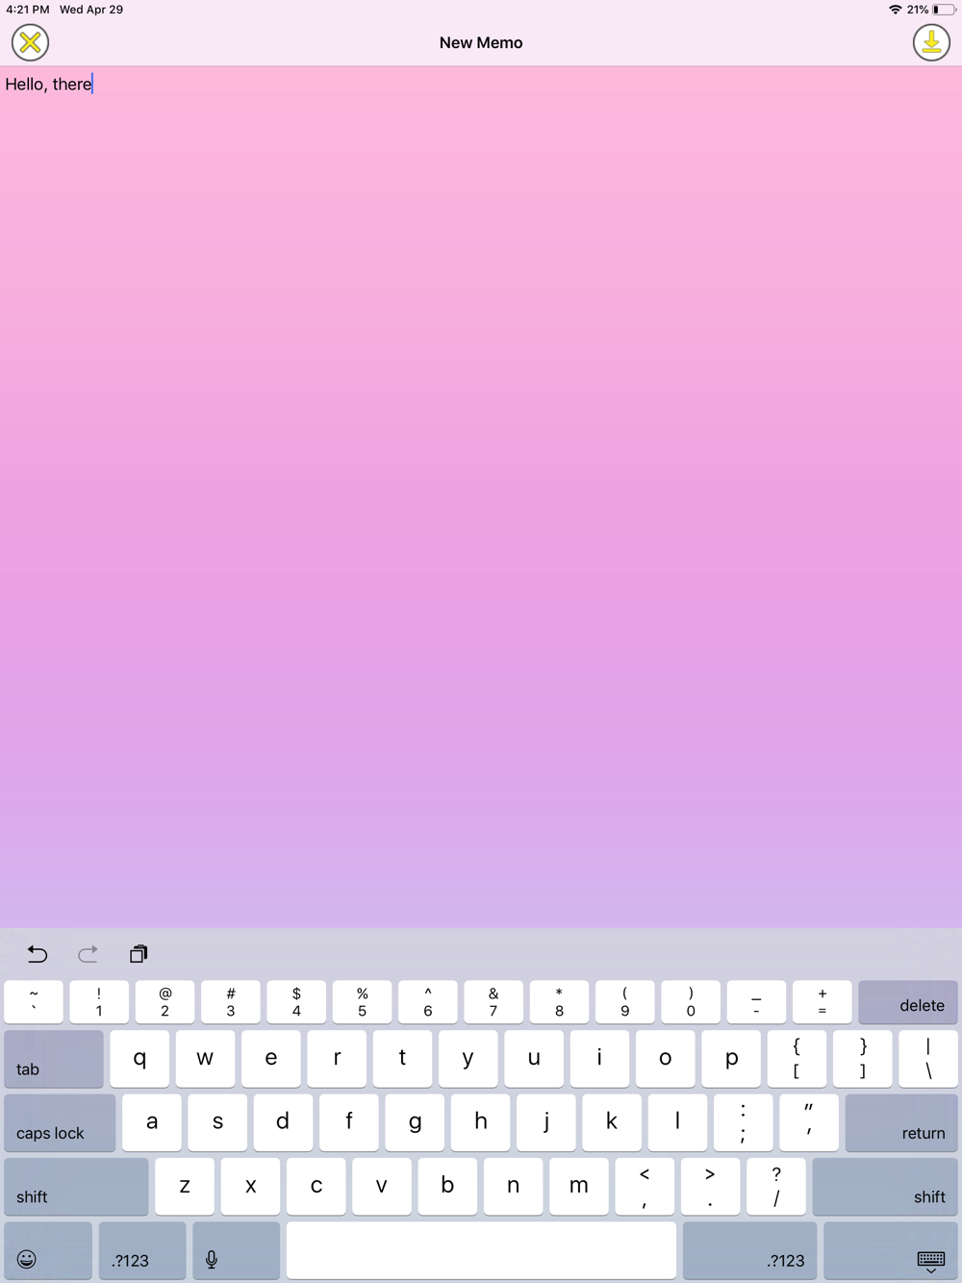The height and width of the screenshot is (1283, 962).
Task: Tap the f key
Action: click(x=349, y=1122)
